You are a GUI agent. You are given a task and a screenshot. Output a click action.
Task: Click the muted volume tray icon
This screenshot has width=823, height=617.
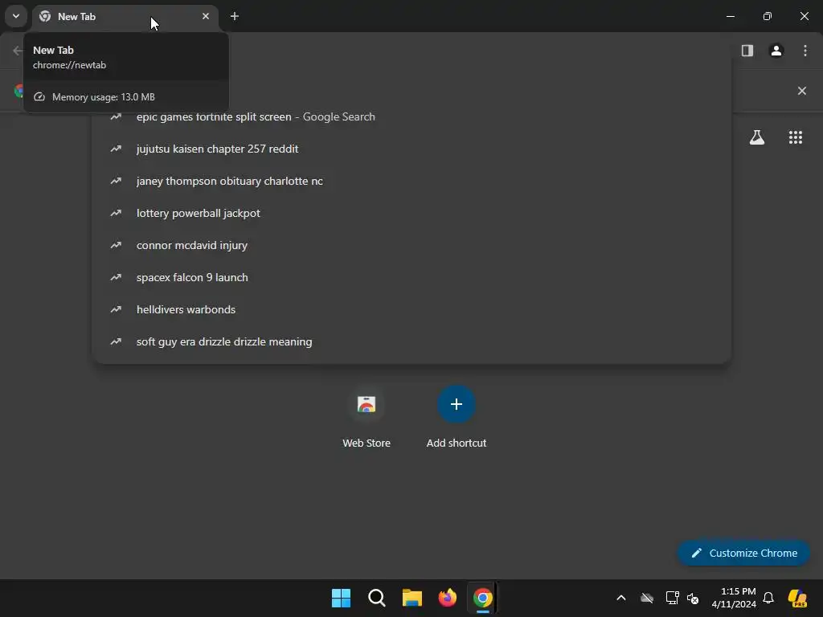coord(693,598)
